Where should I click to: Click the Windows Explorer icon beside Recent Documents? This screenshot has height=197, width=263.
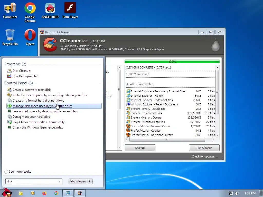click(128, 104)
